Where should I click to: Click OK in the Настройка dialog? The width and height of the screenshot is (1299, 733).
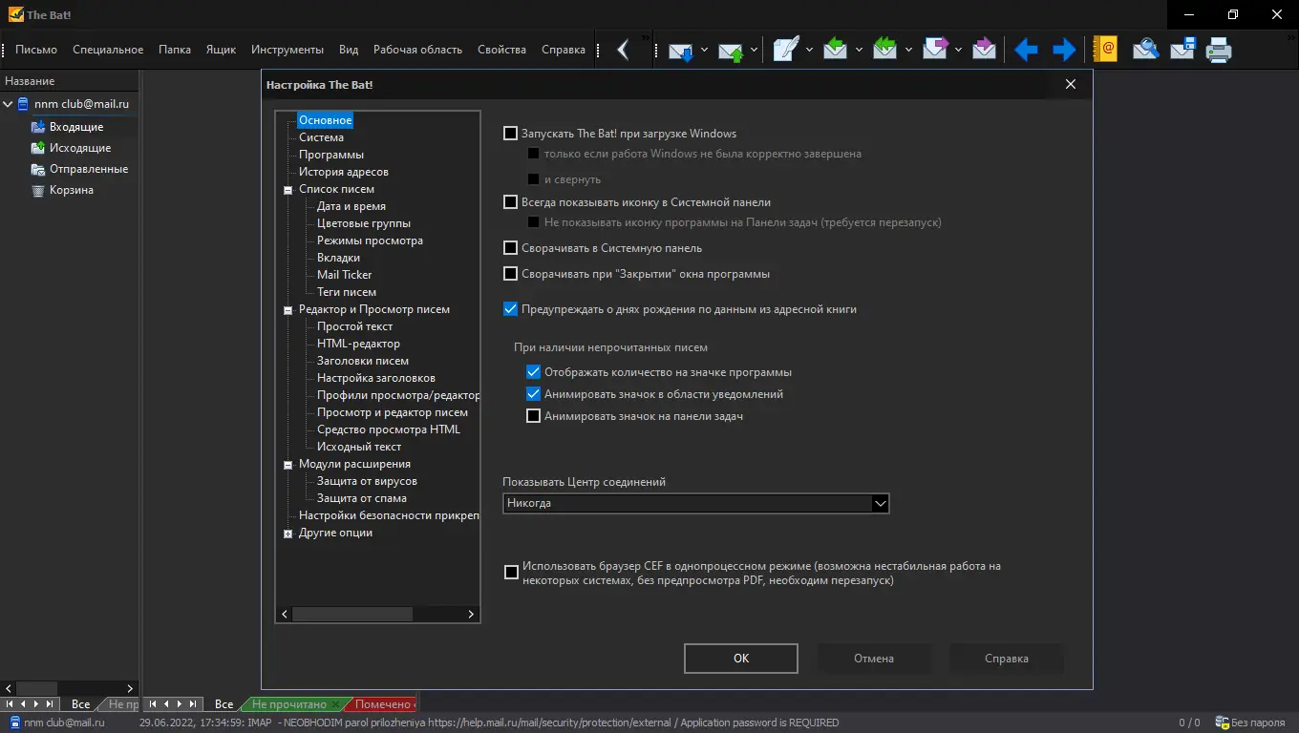pyautogui.click(x=741, y=659)
